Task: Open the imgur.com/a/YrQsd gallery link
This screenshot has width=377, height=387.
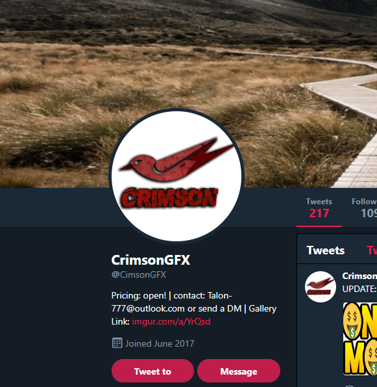Action: click(x=171, y=321)
